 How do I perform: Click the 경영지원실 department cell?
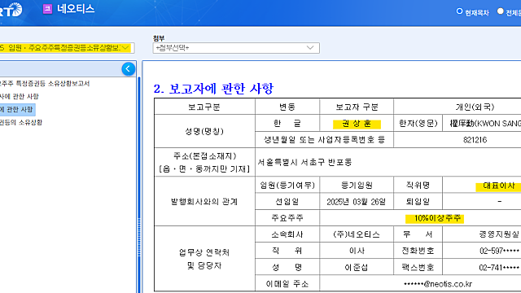point(499,234)
